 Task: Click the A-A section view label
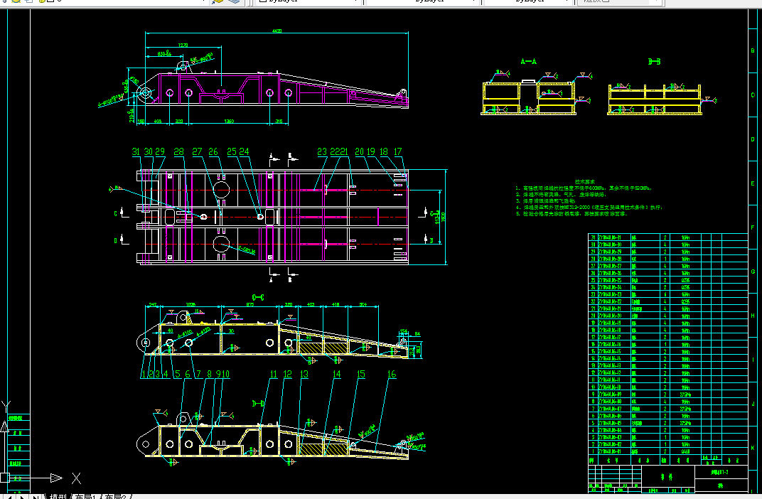[x=528, y=61]
